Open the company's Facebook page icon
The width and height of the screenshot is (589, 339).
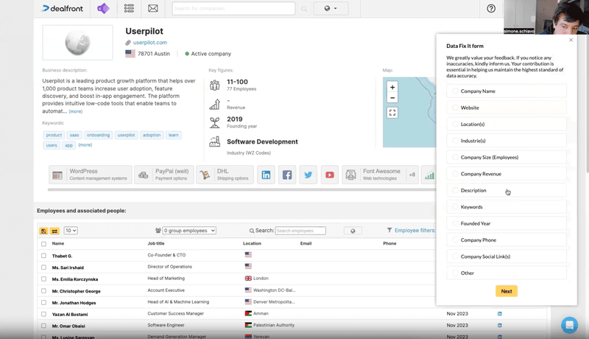pyautogui.click(x=287, y=175)
